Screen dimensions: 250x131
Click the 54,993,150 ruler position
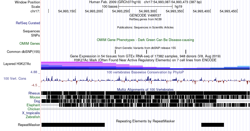click(67, 11)
